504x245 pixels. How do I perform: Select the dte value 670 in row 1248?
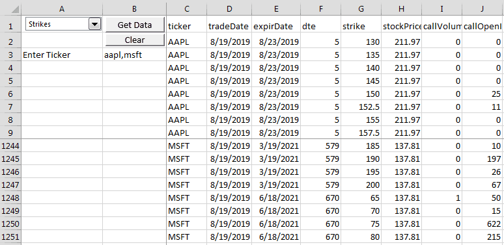point(321,198)
